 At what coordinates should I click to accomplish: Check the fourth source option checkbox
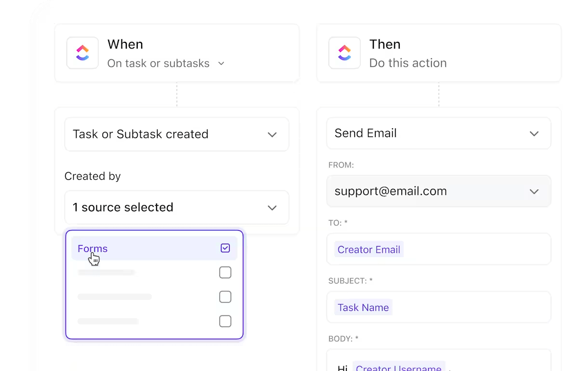(x=225, y=321)
